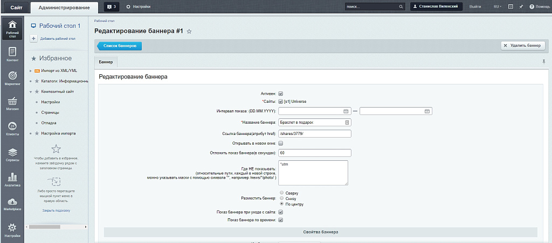Image resolution: width=552 pixels, height=243 pixels.
Task: Toggle the Активен checkbox
Action: tap(281, 94)
